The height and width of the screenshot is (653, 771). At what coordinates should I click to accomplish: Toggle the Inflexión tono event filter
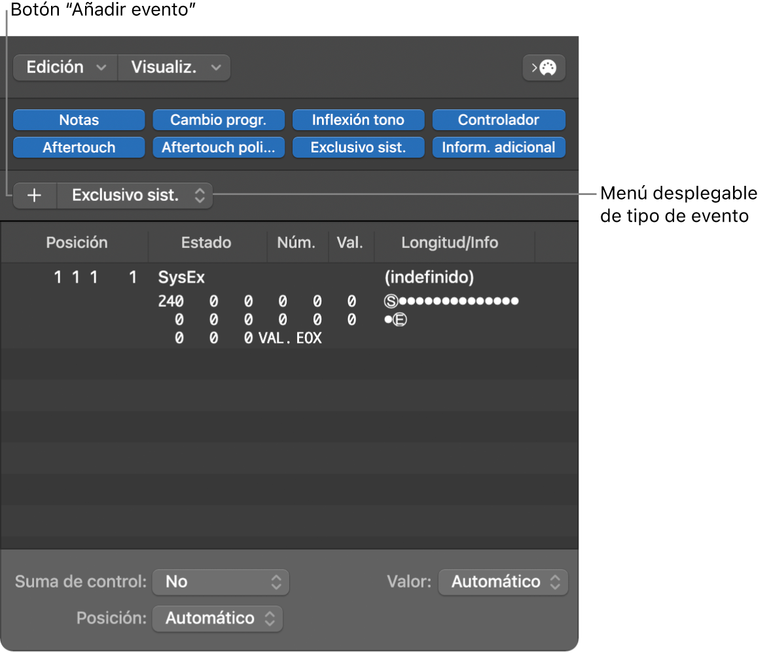(x=358, y=120)
